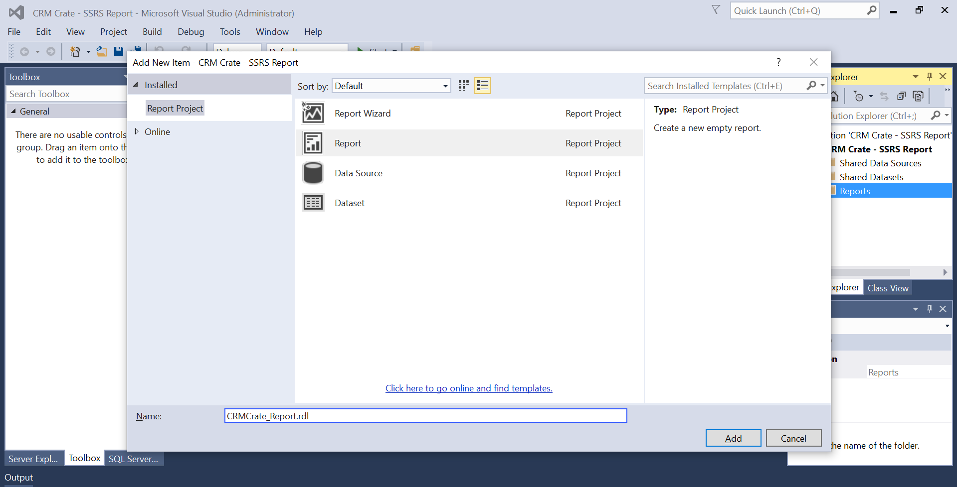The image size is (957, 487).
Task: Switch to the Class View tab
Action: click(888, 287)
